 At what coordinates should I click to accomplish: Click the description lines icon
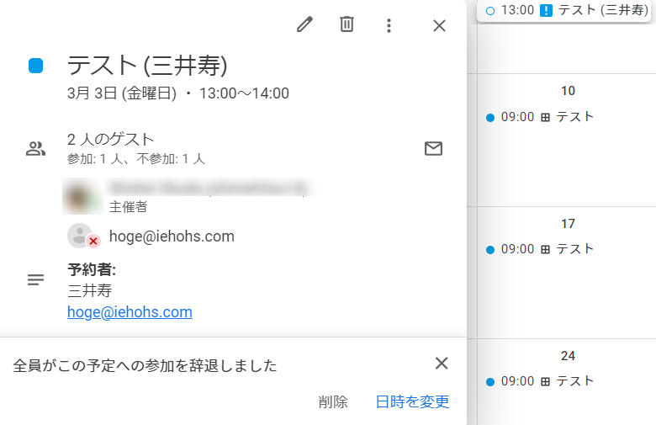(35, 279)
